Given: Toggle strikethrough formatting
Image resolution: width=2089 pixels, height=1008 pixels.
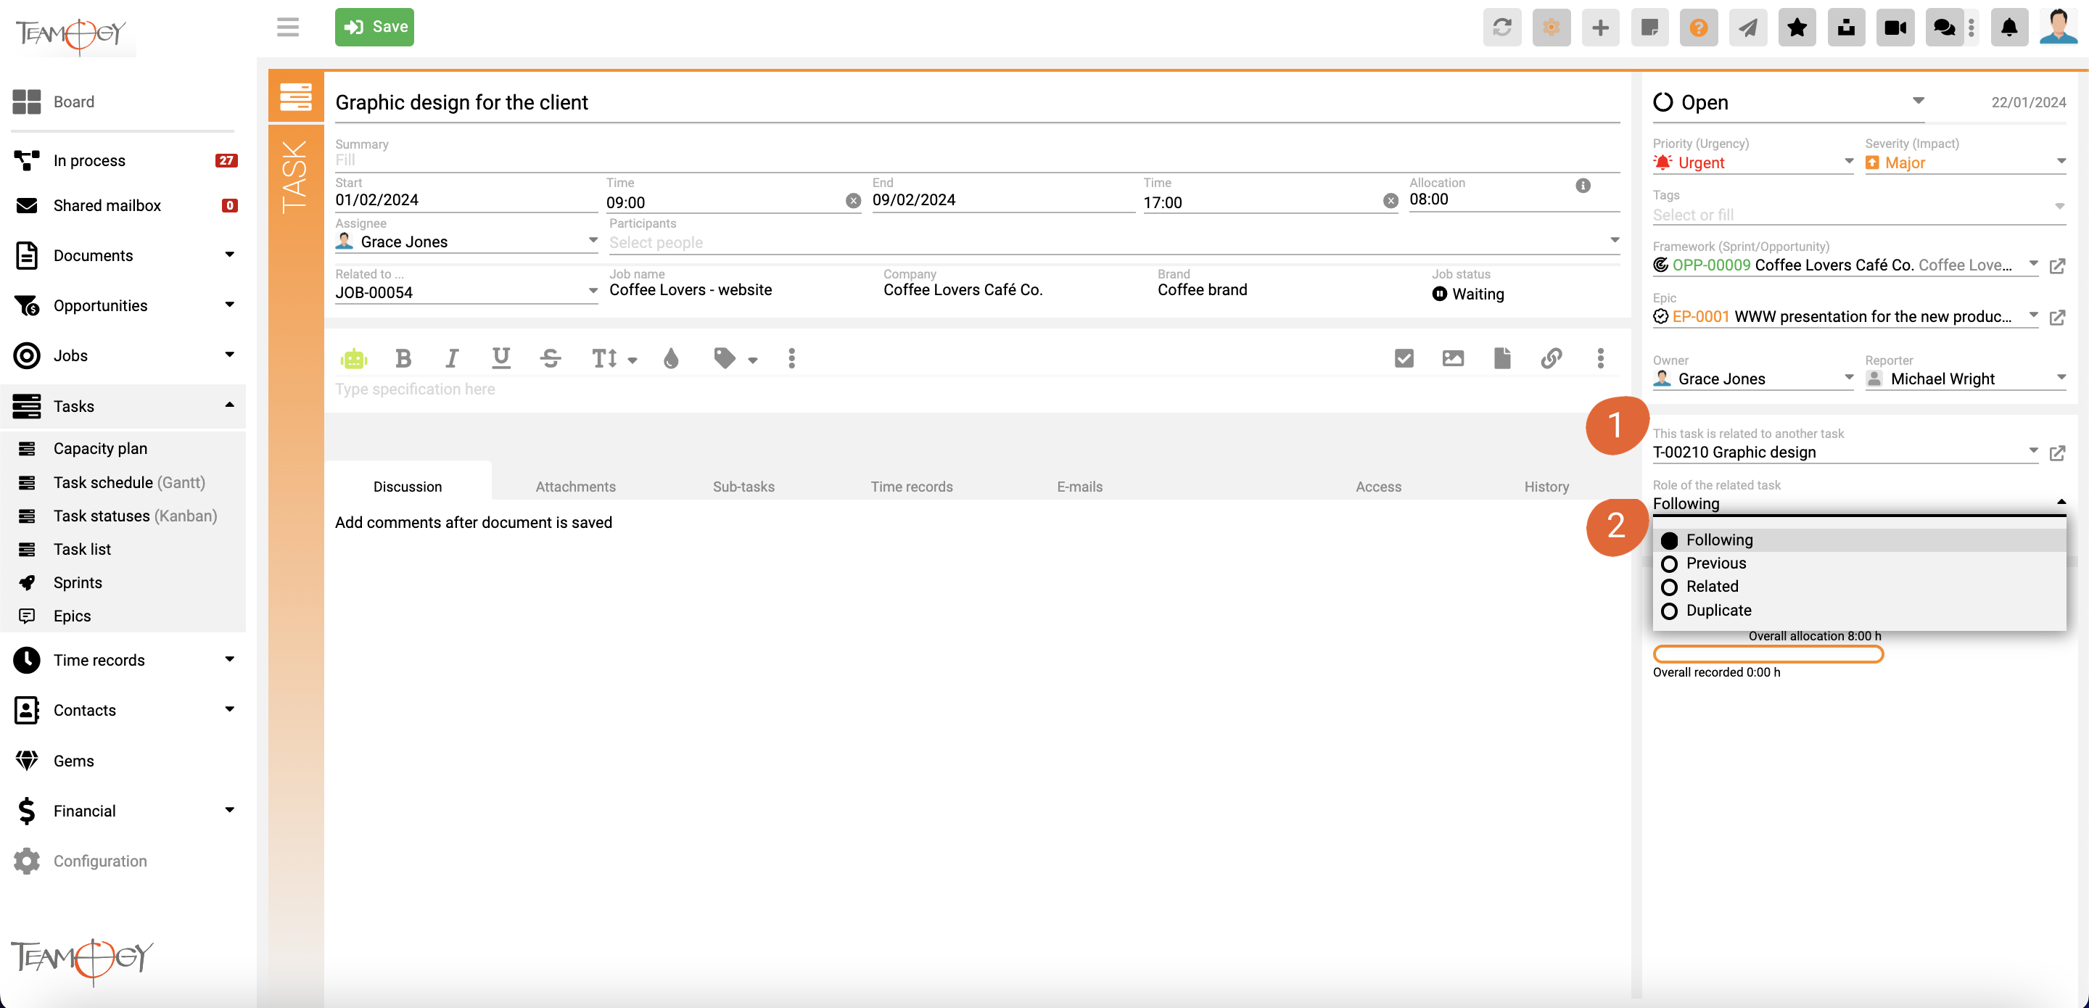Looking at the screenshot, I should click(551, 358).
